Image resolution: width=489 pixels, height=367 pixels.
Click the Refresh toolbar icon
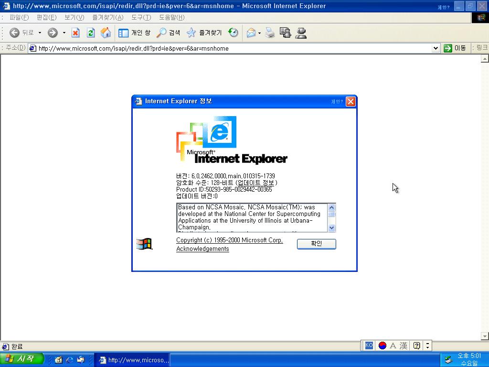click(91, 32)
